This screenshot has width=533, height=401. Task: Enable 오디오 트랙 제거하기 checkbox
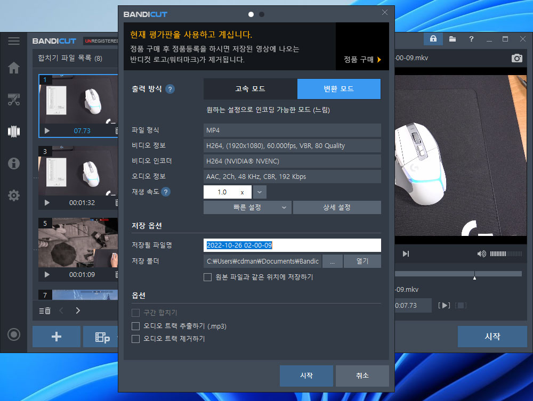coord(135,339)
